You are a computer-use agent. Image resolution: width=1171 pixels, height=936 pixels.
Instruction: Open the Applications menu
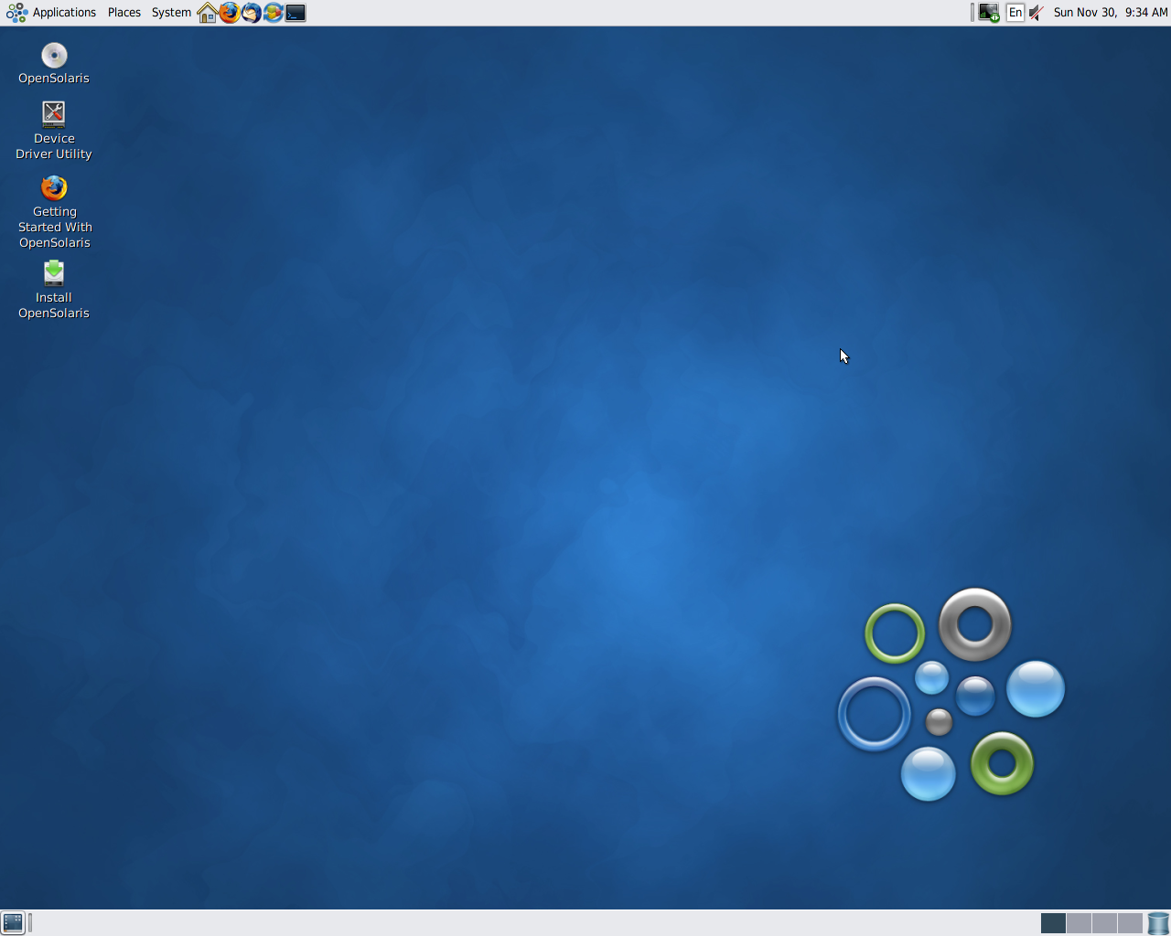(64, 12)
